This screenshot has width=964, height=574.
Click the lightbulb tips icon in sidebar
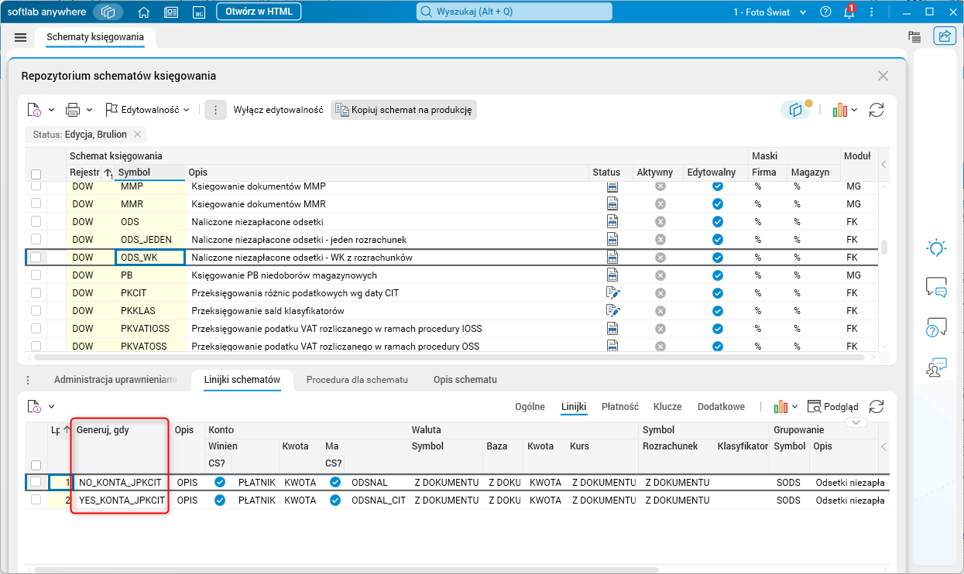coord(937,248)
